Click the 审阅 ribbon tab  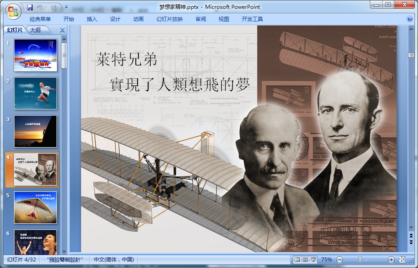click(x=201, y=19)
